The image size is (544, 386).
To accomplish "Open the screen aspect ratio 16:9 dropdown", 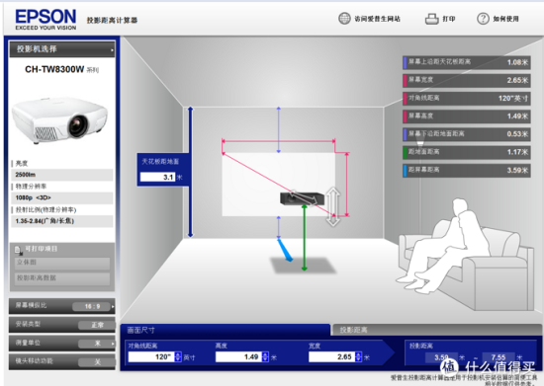I will pos(93,306).
